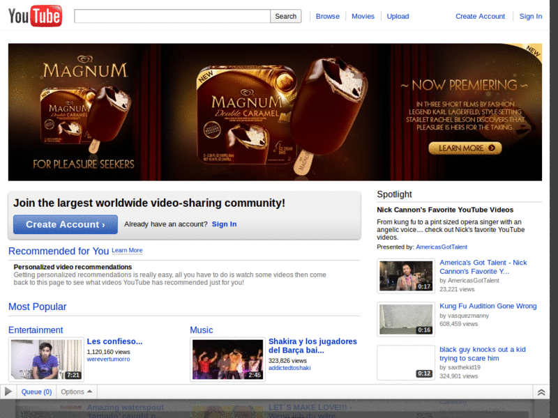
Task: Open America's Got Talent video thumbnail
Action: 406,276
